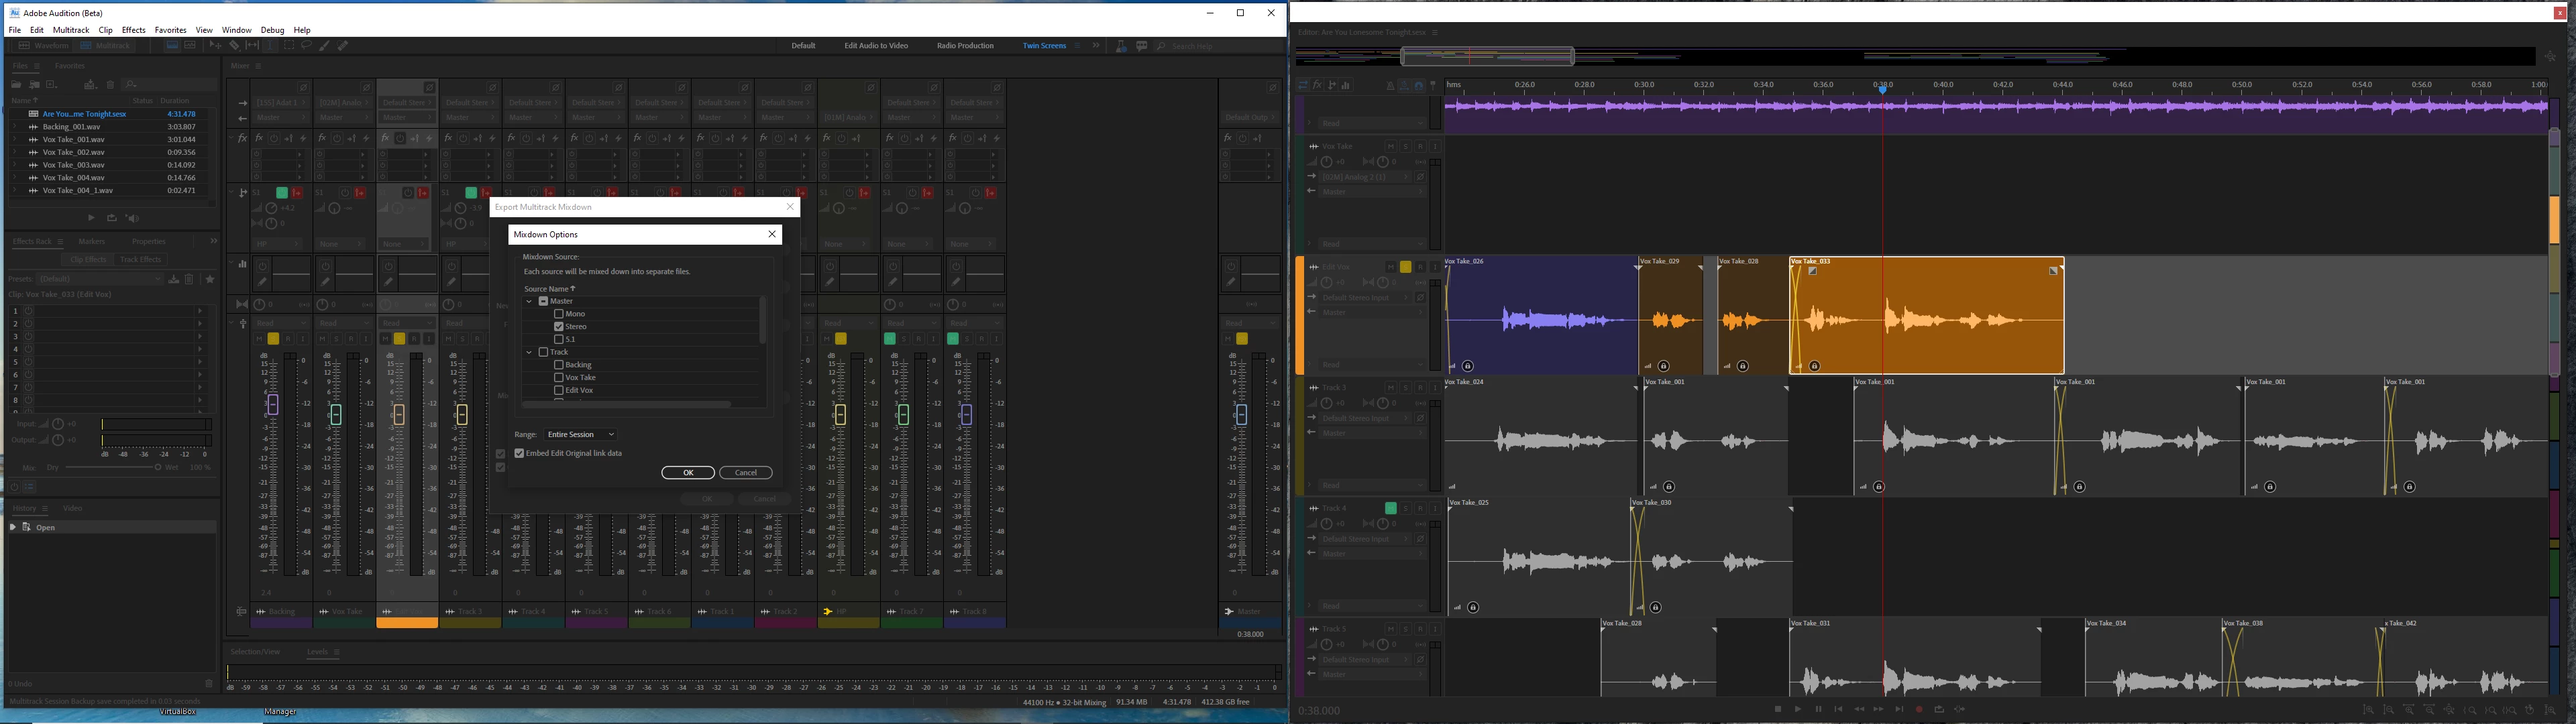Uncheck the Stereo mixdown source
Viewport: 2576px width, 724px height.
(559, 327)
